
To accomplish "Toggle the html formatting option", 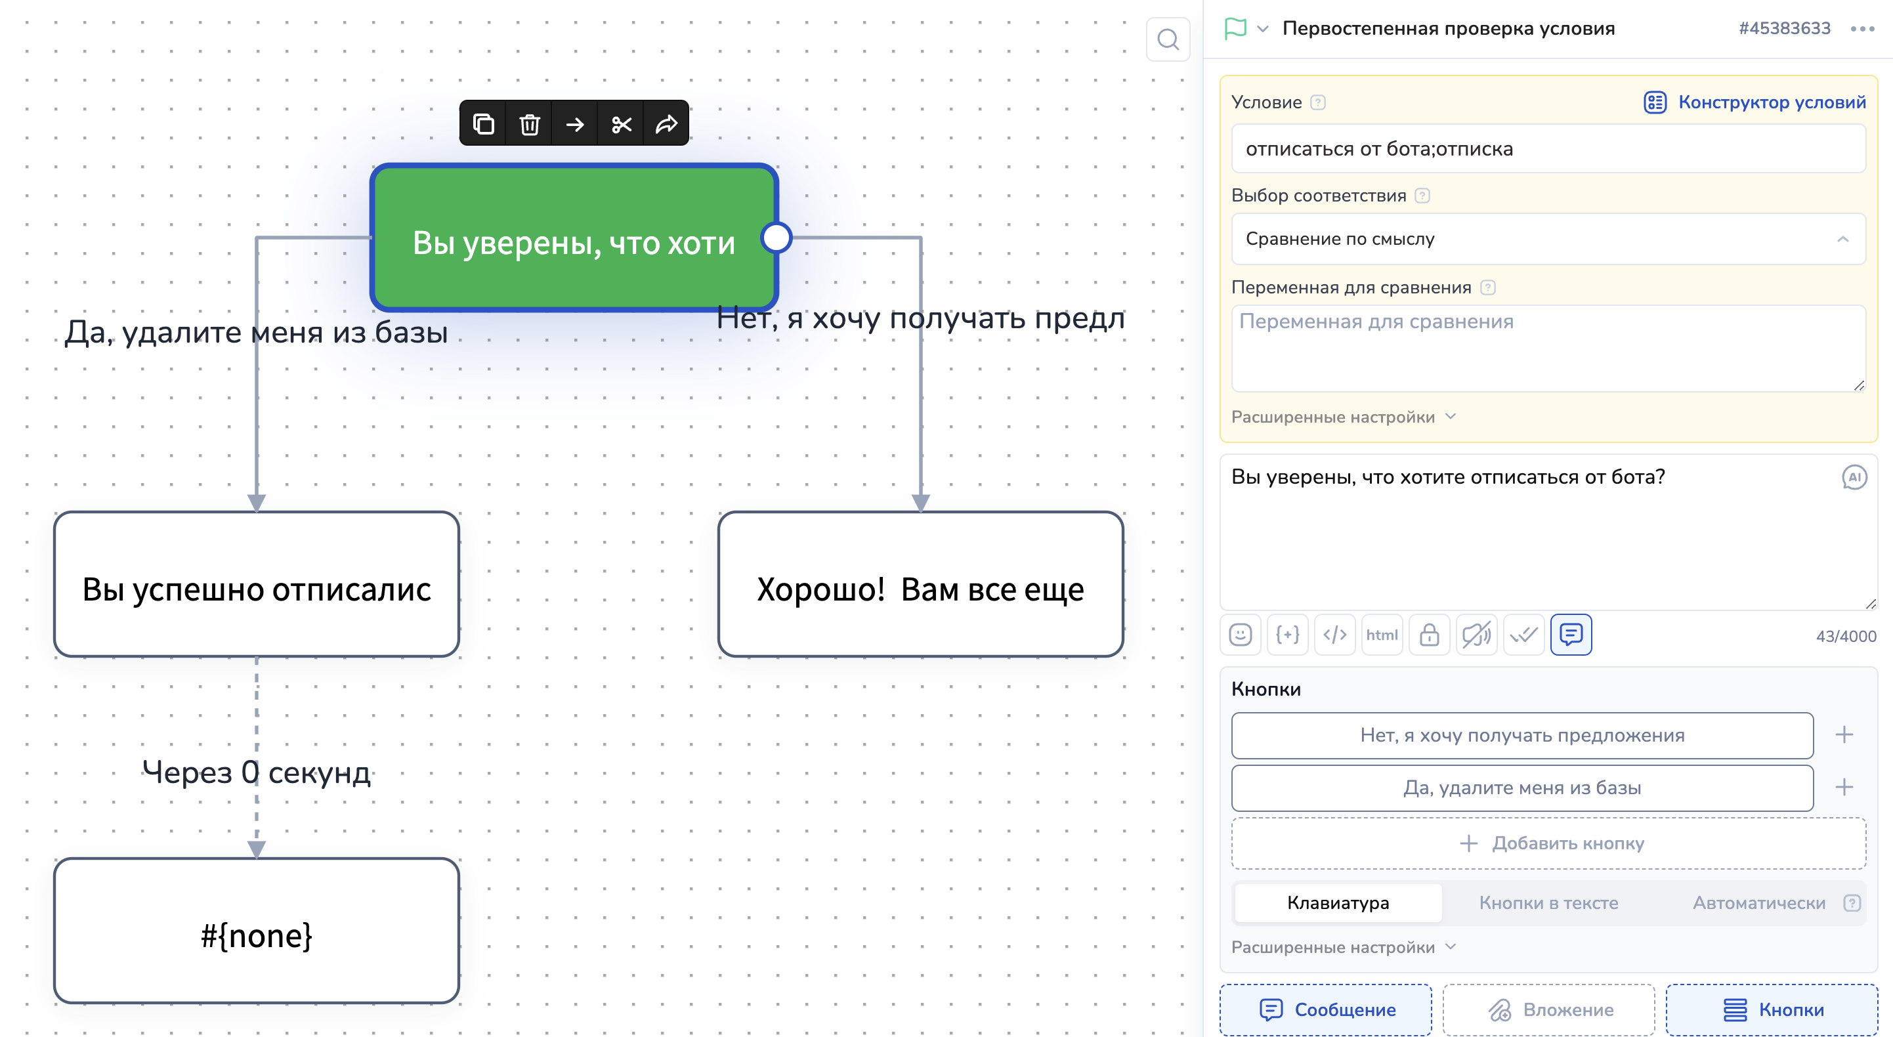I will pos(1382,634).
